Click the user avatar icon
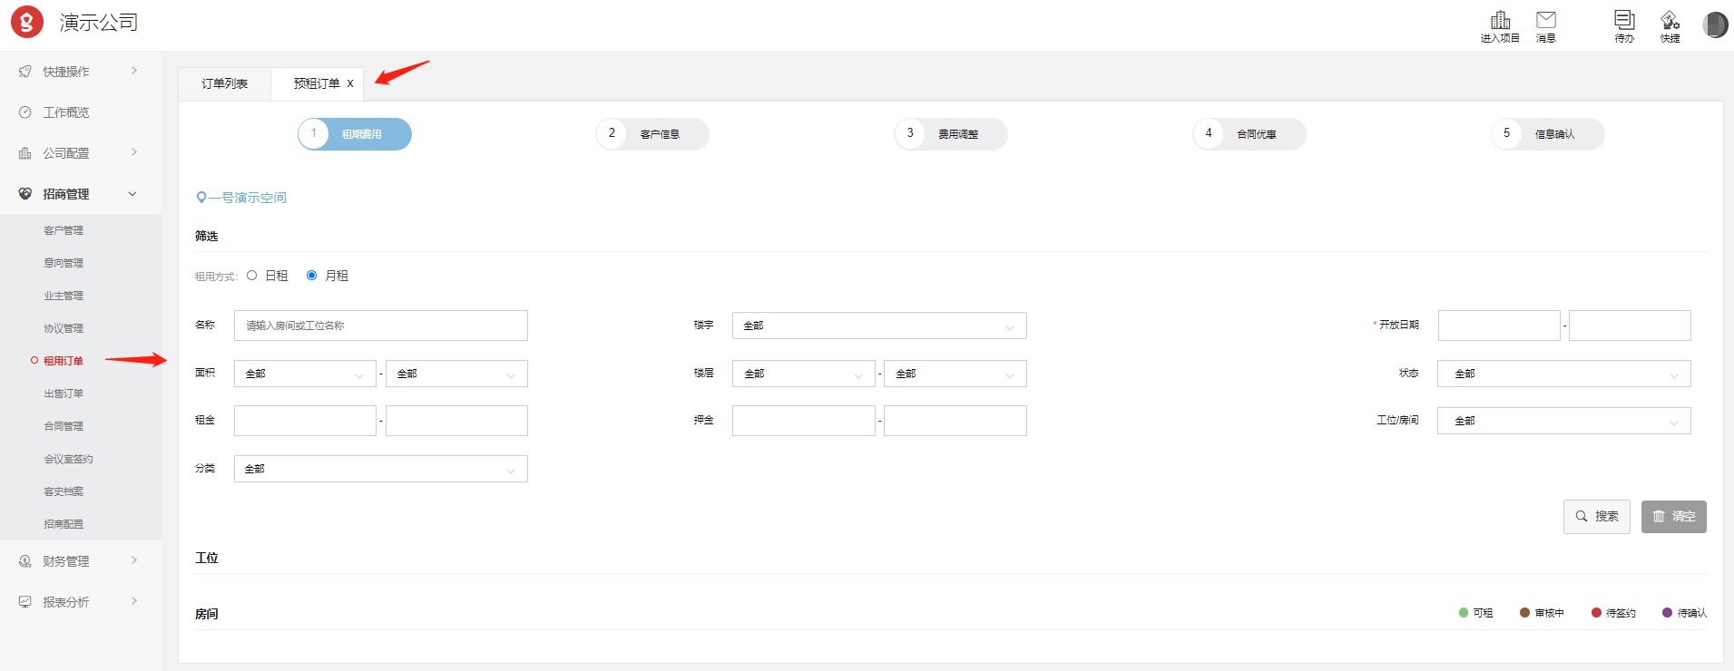 [1714, 24]
